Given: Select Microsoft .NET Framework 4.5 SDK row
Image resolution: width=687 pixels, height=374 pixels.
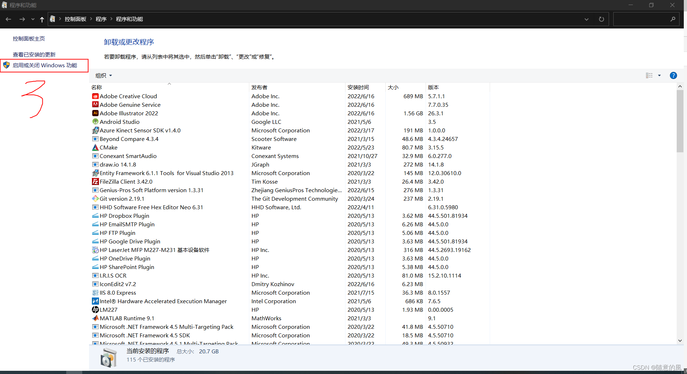Looking at the screenshot, I should 290,335.
